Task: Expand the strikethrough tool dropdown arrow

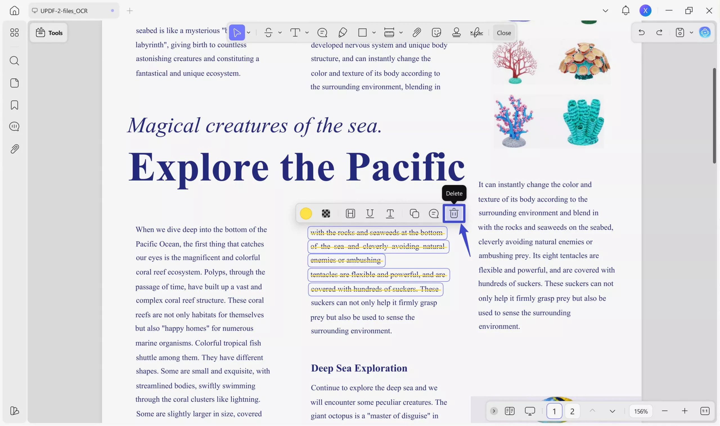Action: tap(280, 33)
